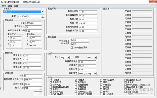Open the 设置 menu

coord(16,6)
